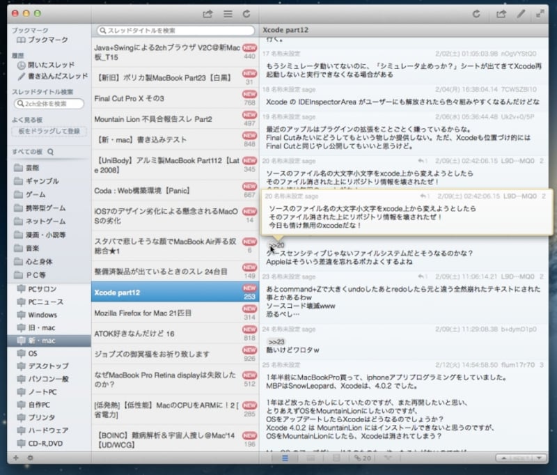The image size is (557, 475).
Task: Click the magnifier next to すべての板
Action: click(x=50, y=151)
